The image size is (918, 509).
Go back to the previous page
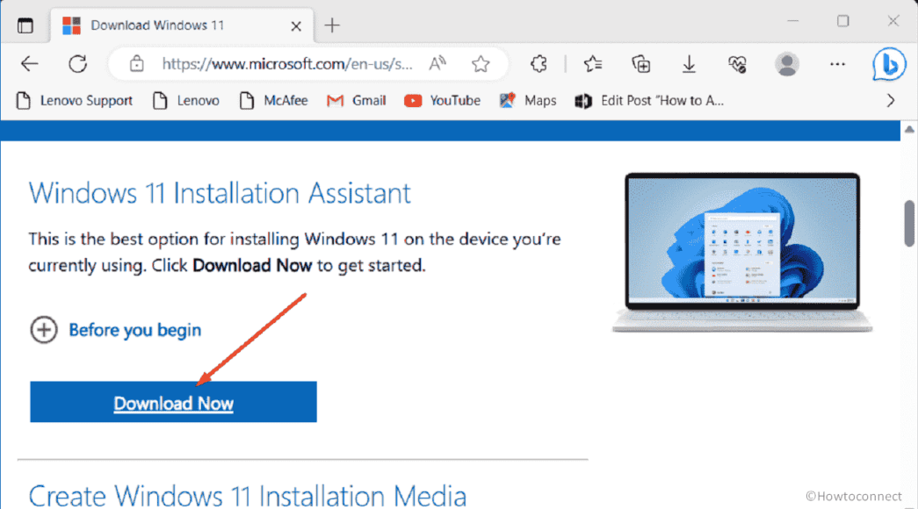29,64
